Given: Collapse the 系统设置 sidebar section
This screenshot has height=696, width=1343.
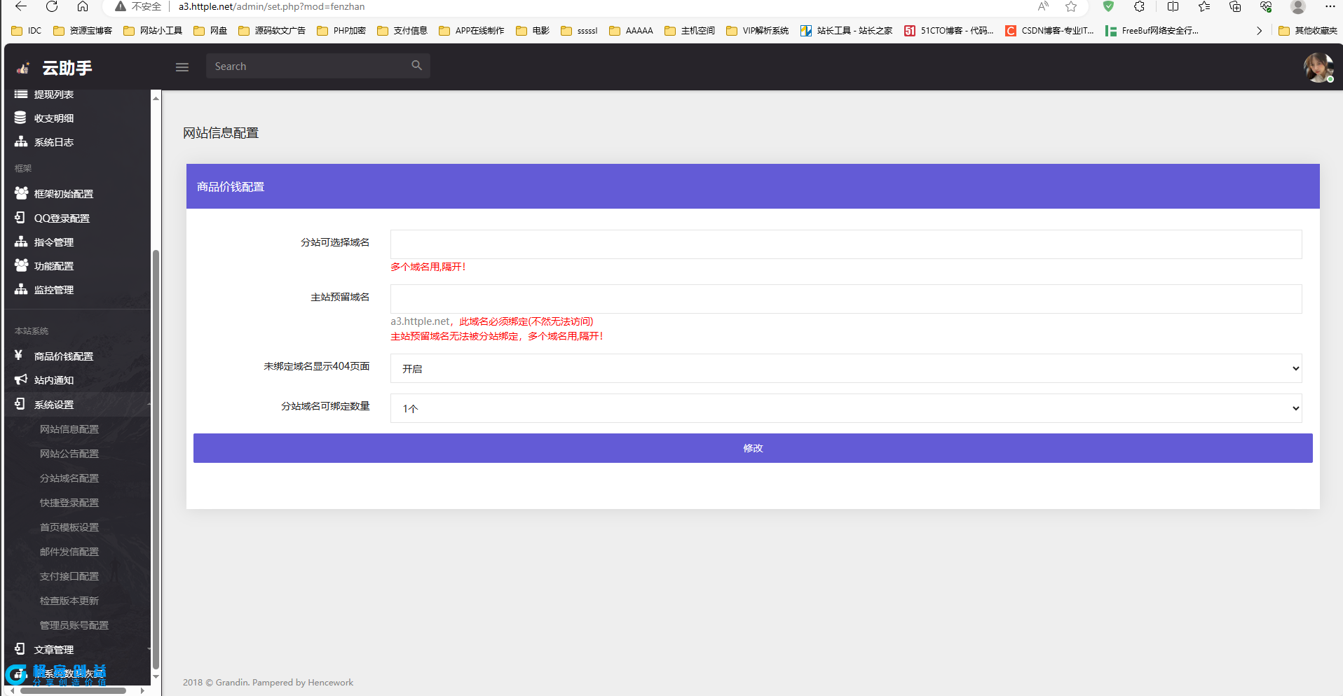Looking at the screenshot, I should 54,405.
